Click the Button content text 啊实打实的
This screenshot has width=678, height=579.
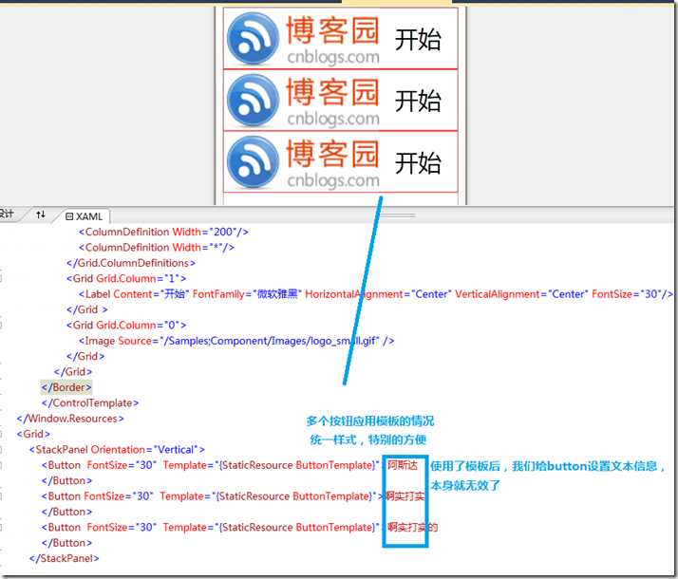[x=412, y=528]
